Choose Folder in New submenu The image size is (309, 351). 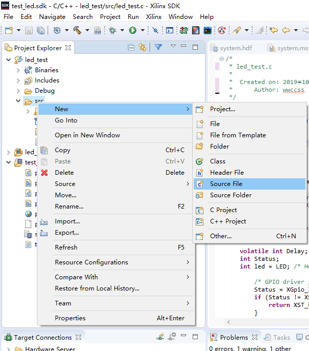(250, 147)
